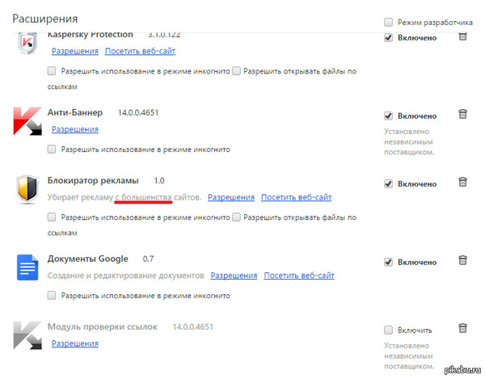Delete Модуль проверки ссылок via trash icon

[462, 328]
